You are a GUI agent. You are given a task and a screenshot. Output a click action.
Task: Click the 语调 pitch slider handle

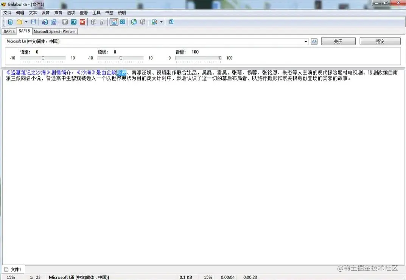coord(121,58)
